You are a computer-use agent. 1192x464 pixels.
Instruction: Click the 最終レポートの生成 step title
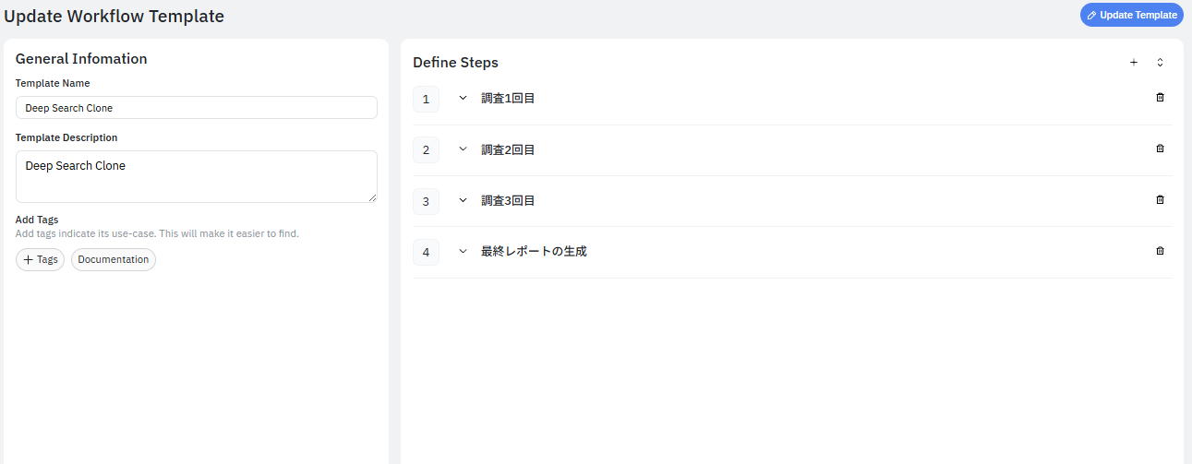[534, 252]
